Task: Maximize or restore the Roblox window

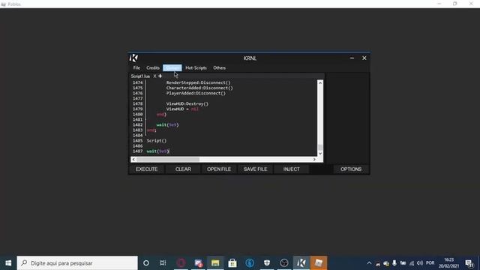Action: (455, 4)
